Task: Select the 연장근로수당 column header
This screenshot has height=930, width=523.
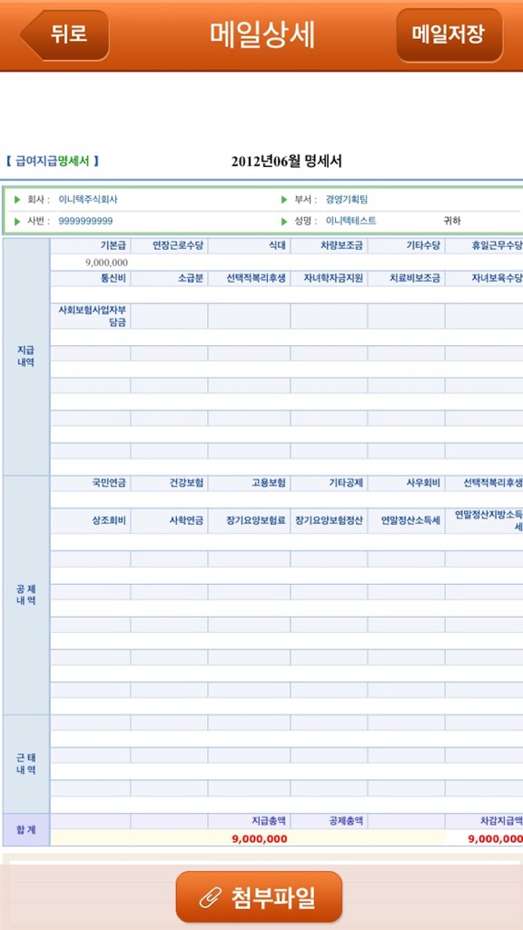Action: pyautogui.click(x=169, y=246)
